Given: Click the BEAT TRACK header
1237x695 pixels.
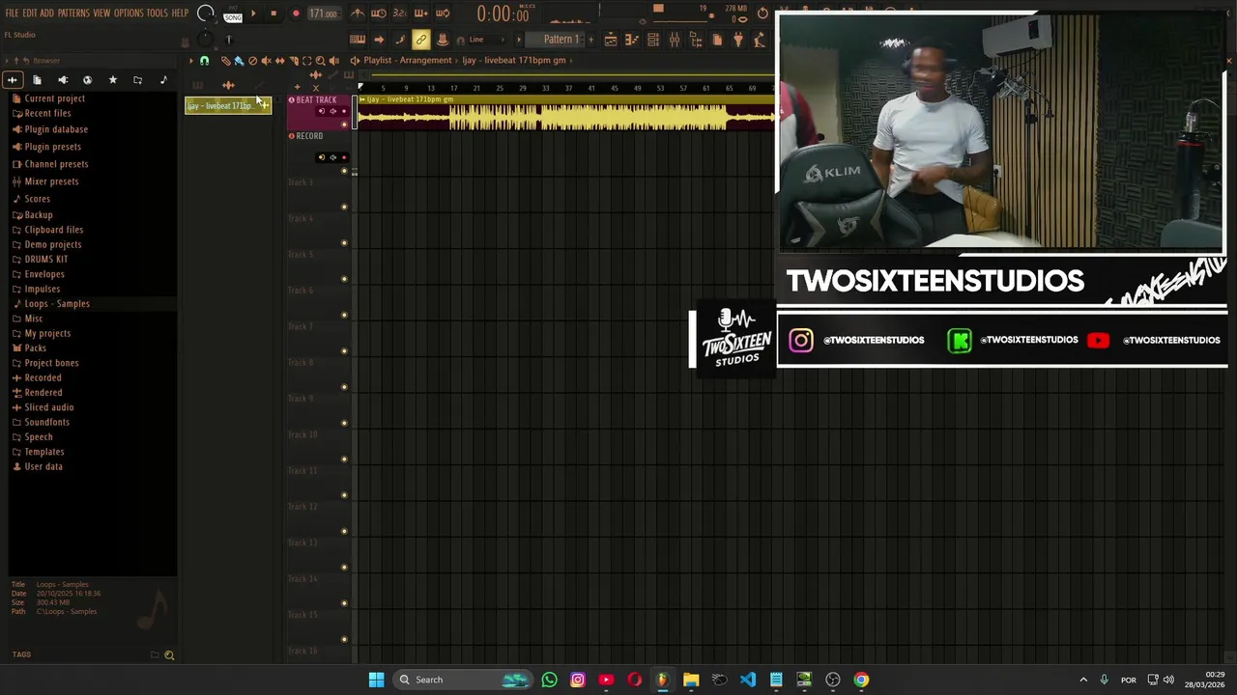Looking at the screenshot, I should click(316, 100).
